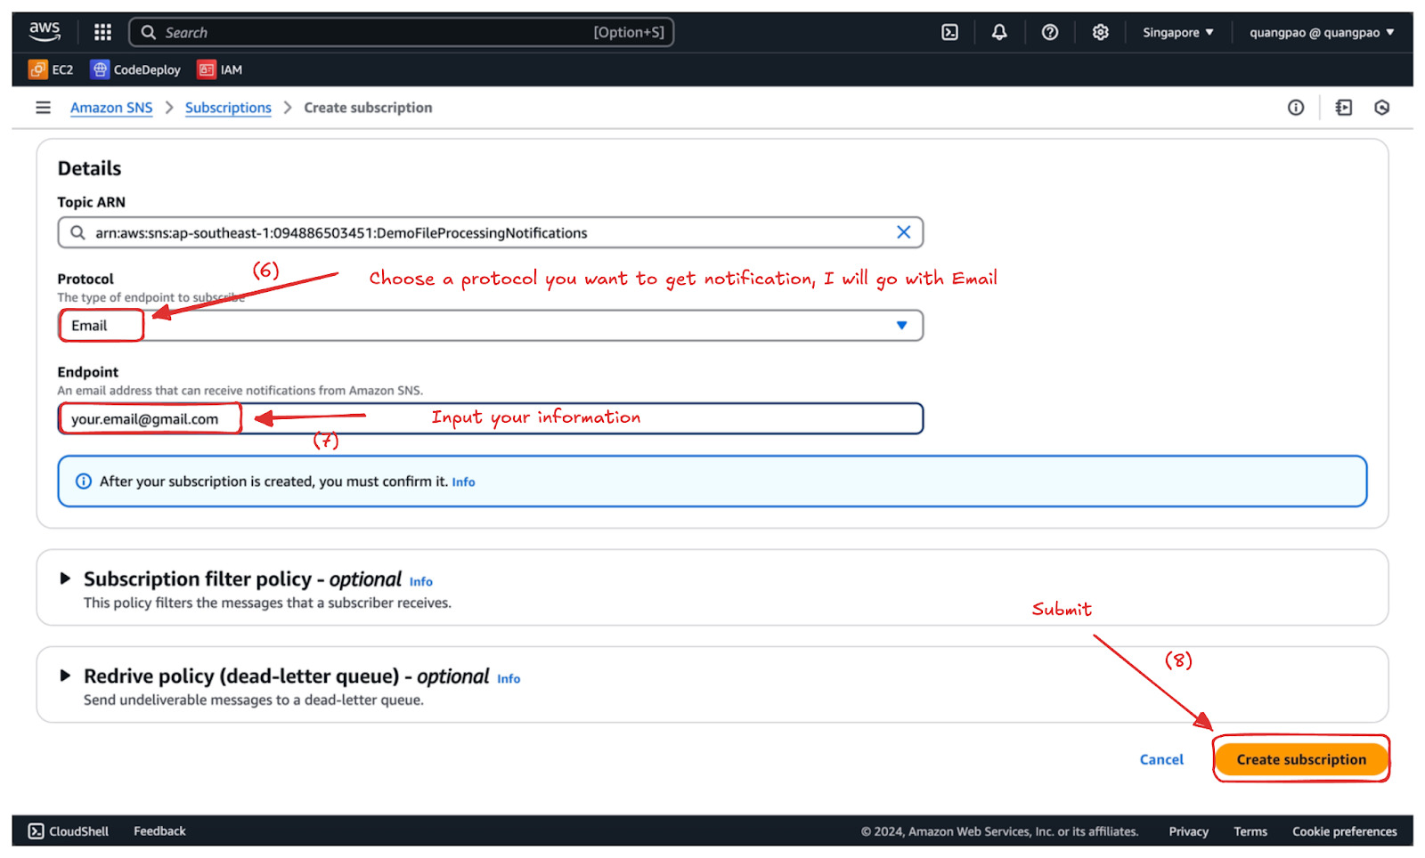Open the quangpao account menu
The height and width of the screenshot is (858, 1425).
point(1322,32)
